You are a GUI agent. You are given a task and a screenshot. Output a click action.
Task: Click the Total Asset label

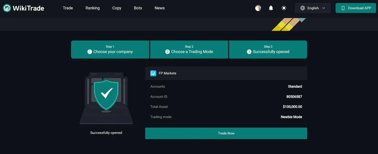coord(159,107)
